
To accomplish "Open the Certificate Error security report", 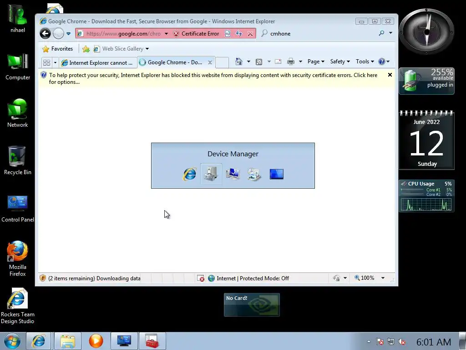I will click(x=196, y=34).
